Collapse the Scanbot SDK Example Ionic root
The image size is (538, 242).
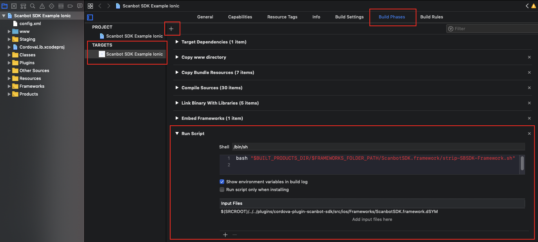(x=4, y=16)
